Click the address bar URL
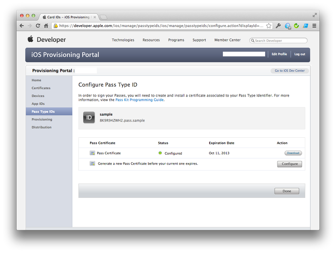The image size is (336, 253). pos(161,26)
